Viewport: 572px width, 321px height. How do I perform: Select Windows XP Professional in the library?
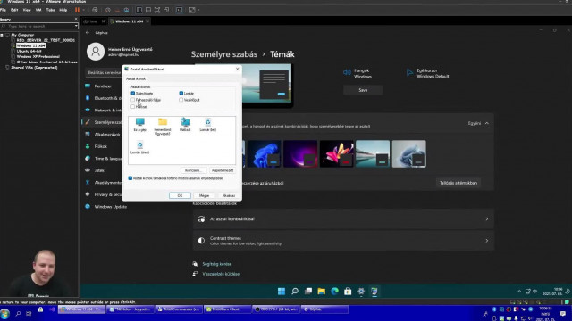[x=38, y=56]
